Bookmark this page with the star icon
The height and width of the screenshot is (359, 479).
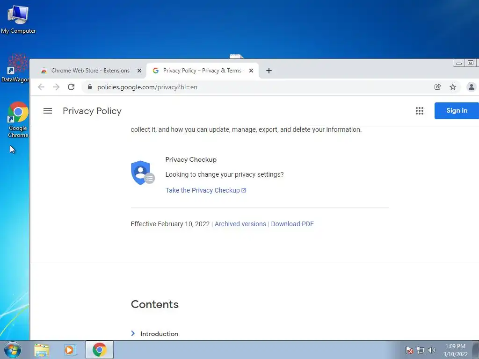click(453, 87)
